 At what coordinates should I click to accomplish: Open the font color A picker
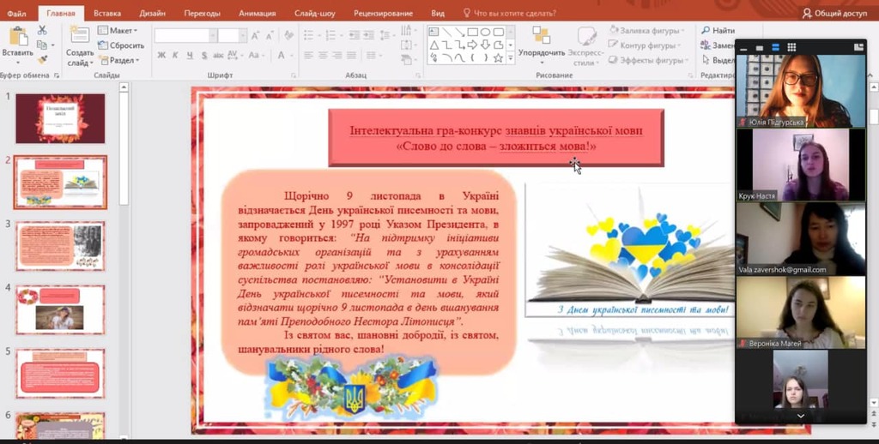coord(282,55)
